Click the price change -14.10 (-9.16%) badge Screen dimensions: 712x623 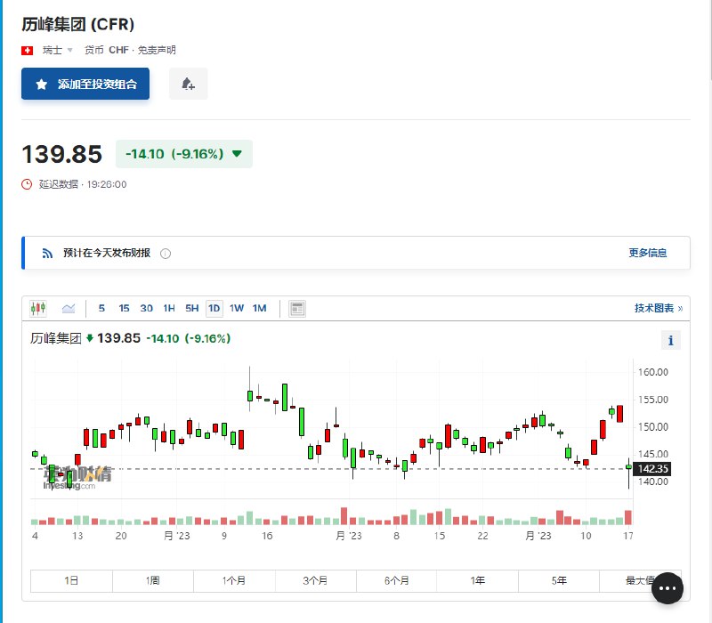tap(184, 154)
